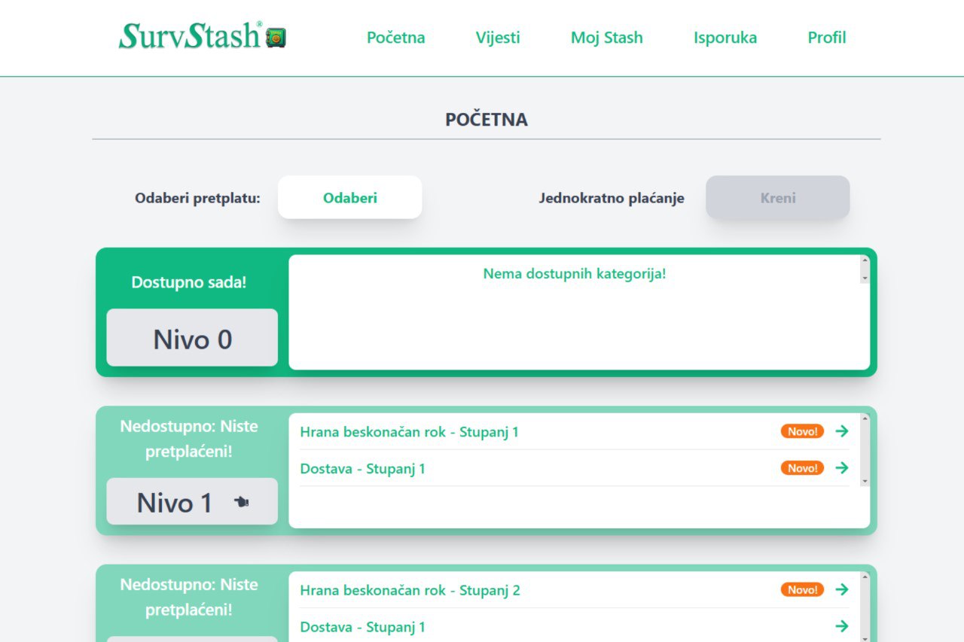The width and height of the screenshot is (964, 642).
Task: Click the Novo! badge on Hrana Stupanj 1
Action: [x=802, y=431]
